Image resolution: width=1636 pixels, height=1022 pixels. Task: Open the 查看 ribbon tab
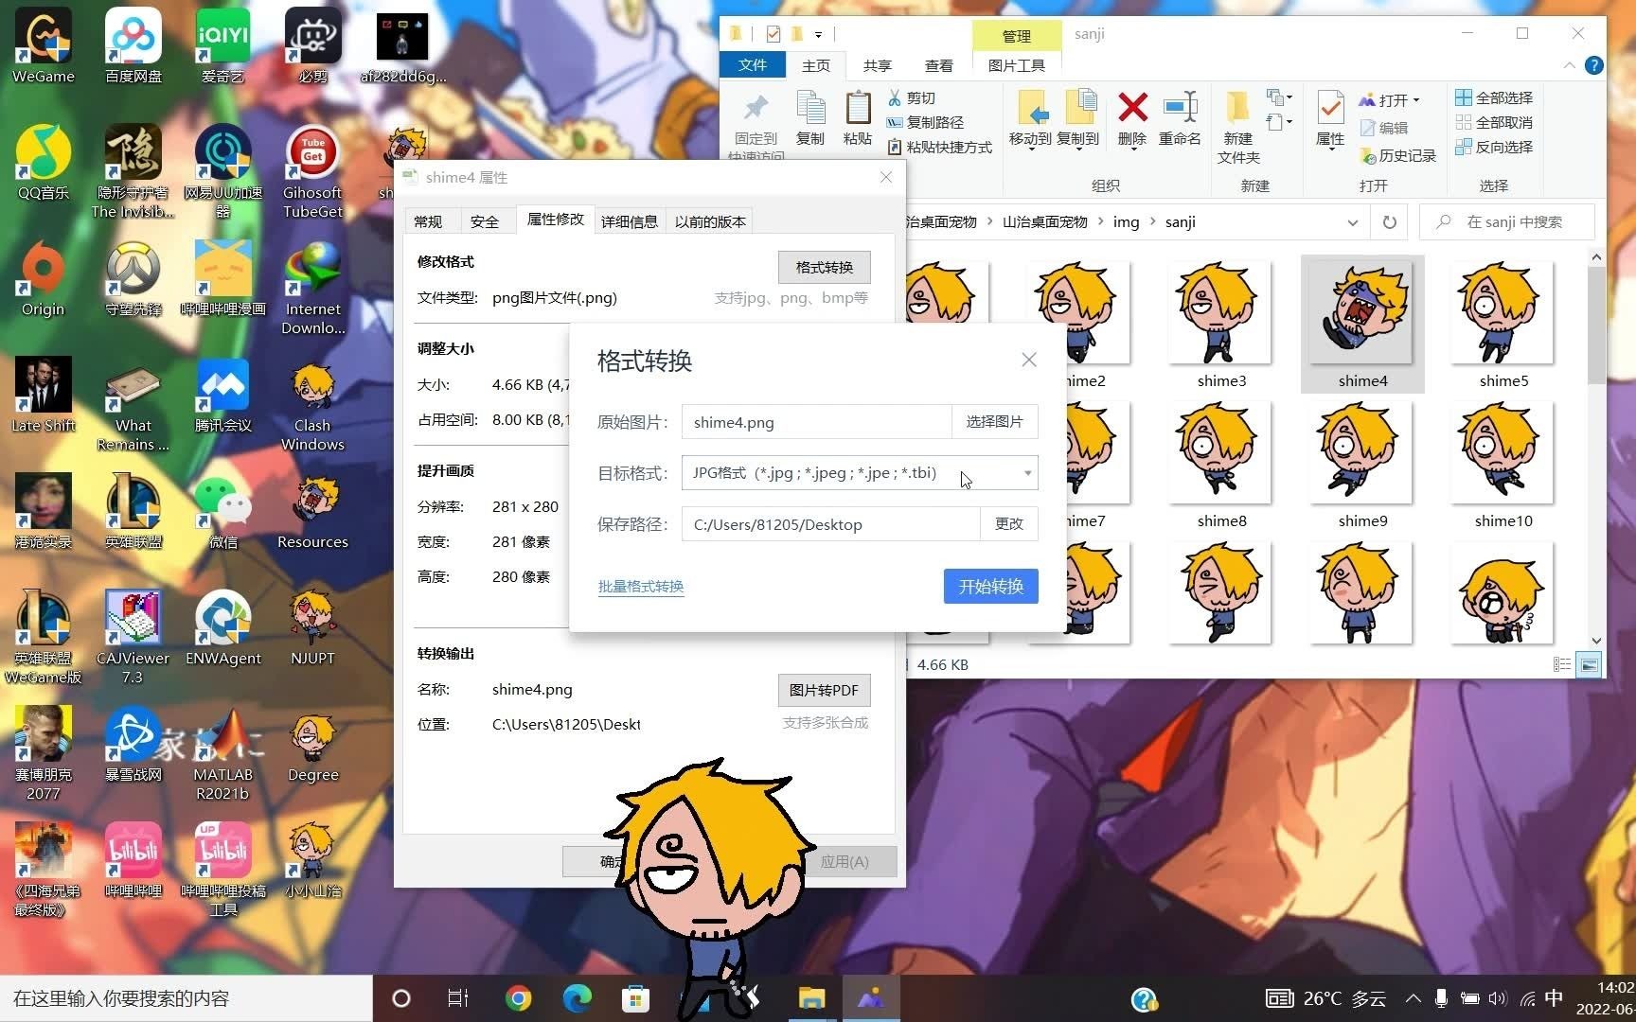(x=938, y=65)
